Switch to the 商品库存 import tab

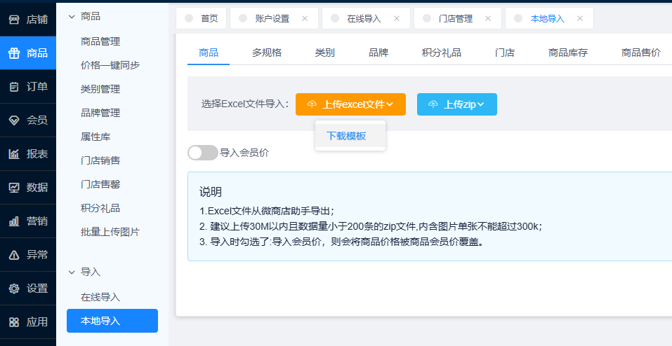click(x=568, y=53)
